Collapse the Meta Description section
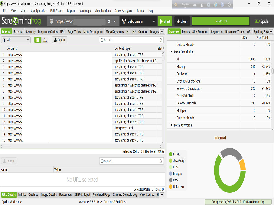This screenshot has height=205, width=274. tap(171, 52)
